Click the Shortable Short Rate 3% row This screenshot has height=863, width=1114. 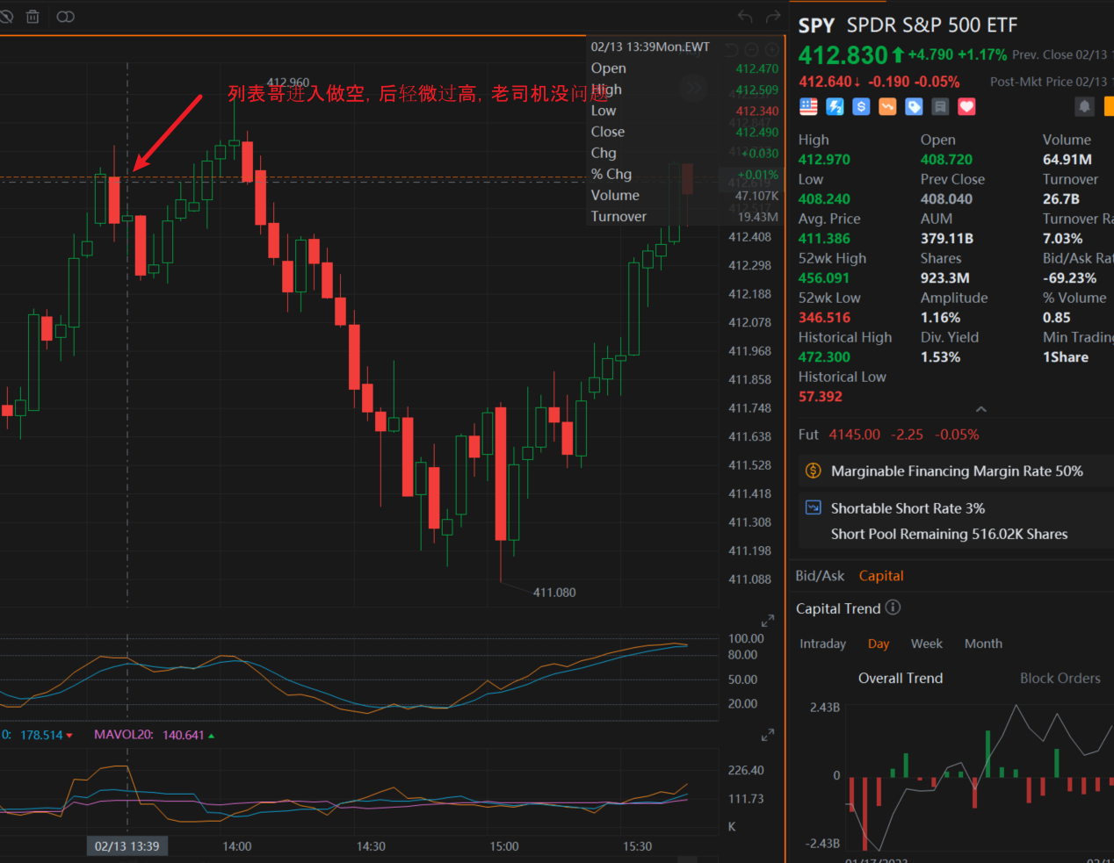pyautogui.click(x=956, y=508)
